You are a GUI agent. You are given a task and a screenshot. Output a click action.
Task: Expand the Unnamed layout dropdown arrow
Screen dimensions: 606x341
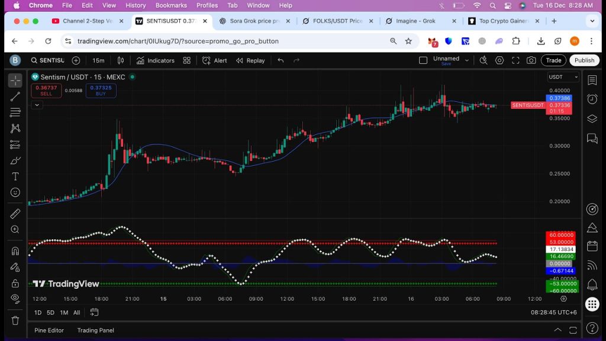click(x=467, y=60)
